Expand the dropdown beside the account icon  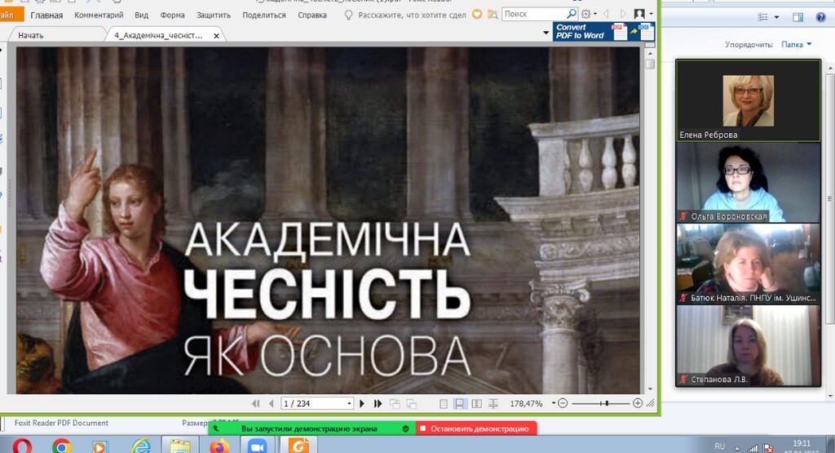651,15
